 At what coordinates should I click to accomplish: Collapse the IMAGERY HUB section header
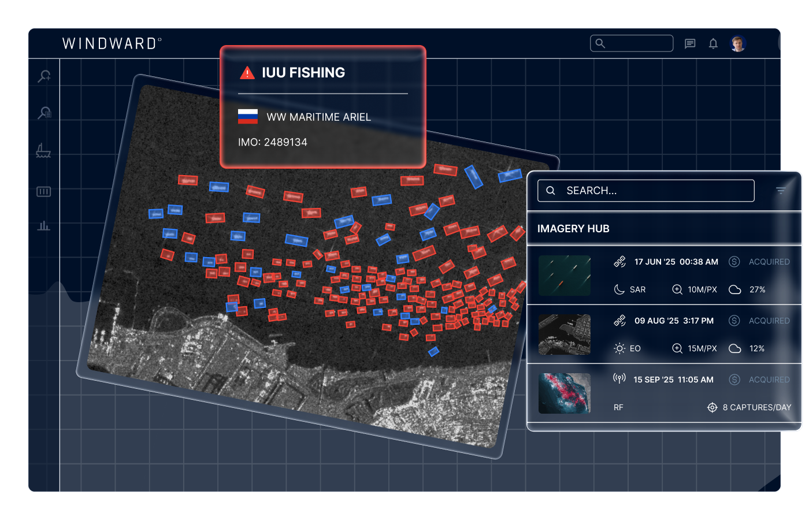574,228
